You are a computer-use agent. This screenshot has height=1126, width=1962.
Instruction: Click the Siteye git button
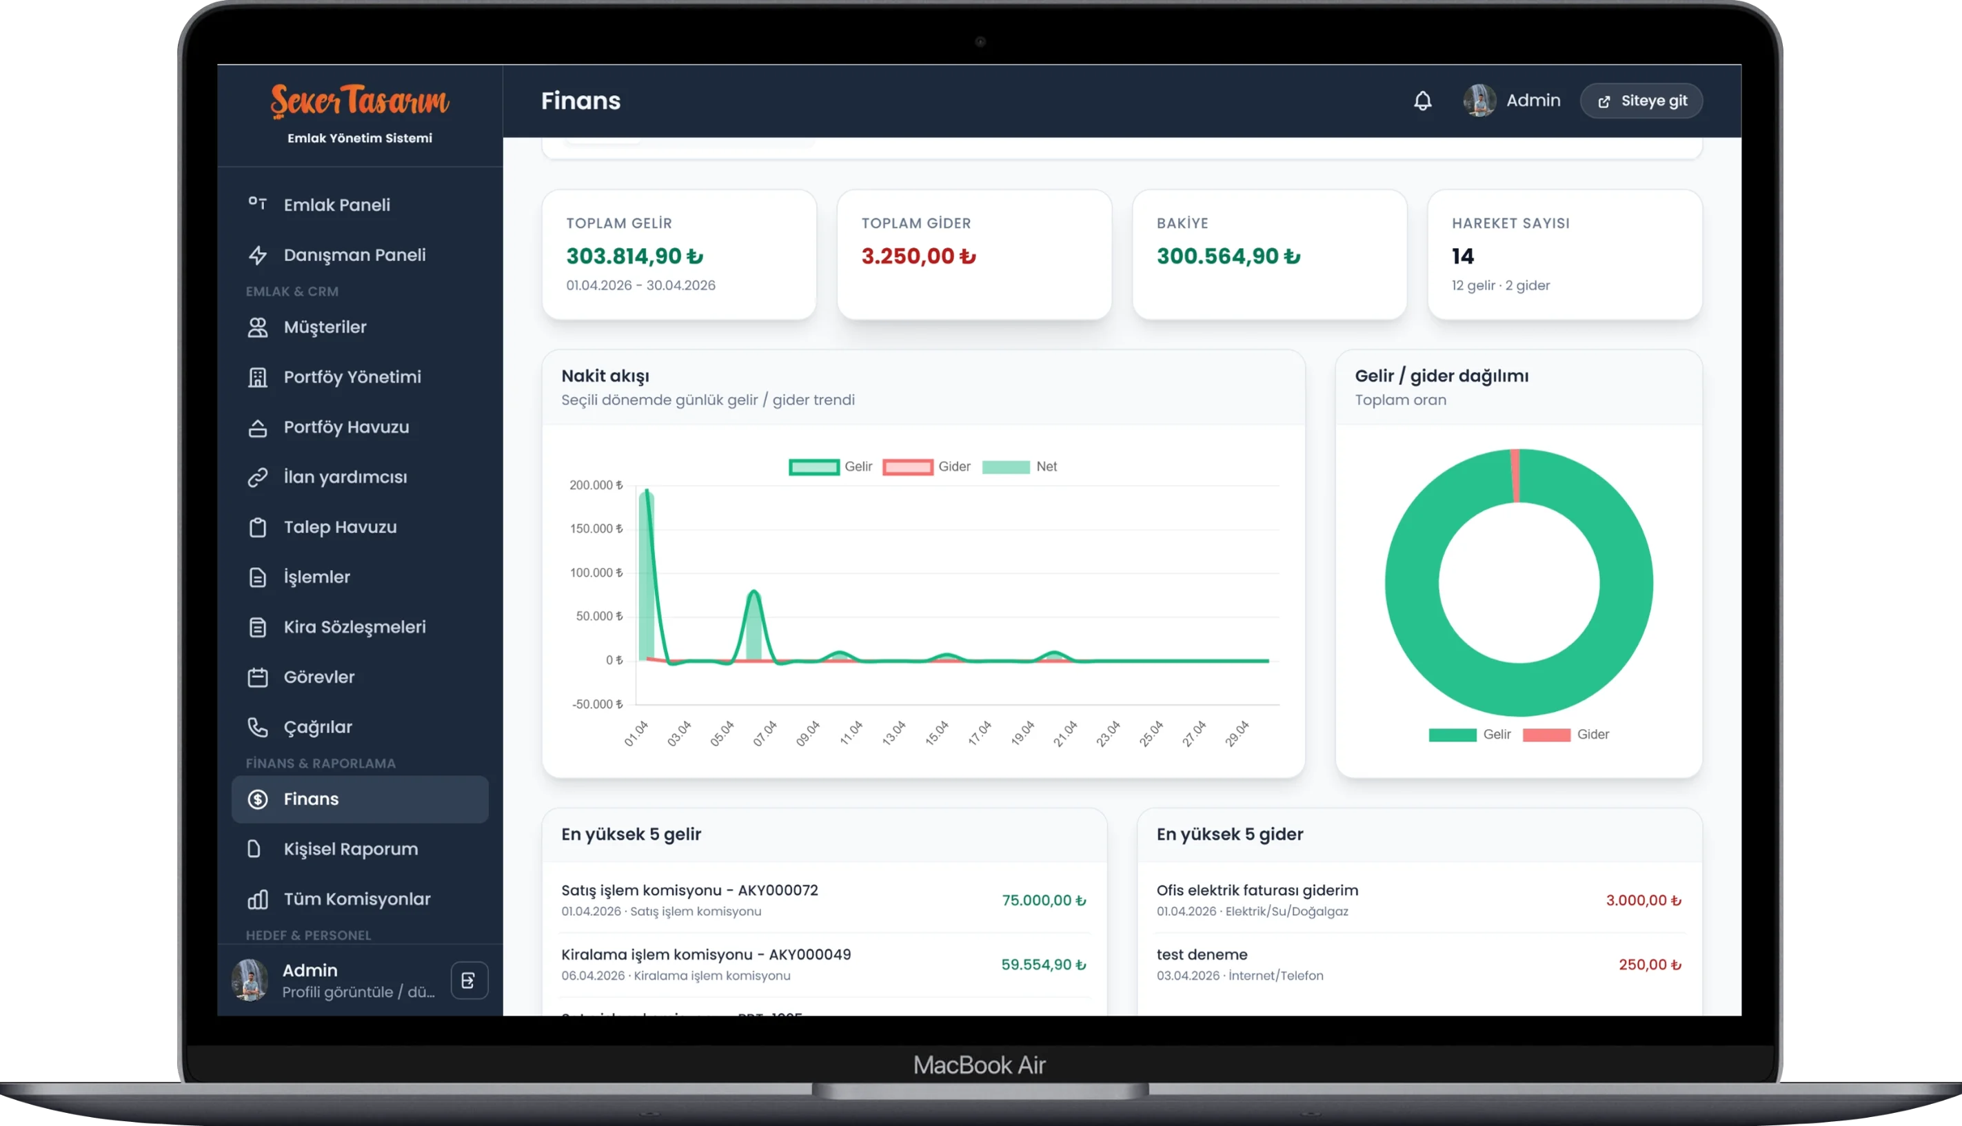(x=1641, y=101)
